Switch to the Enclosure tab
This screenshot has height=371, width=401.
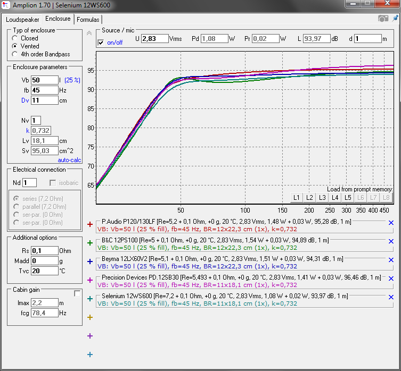click(58, 19)
